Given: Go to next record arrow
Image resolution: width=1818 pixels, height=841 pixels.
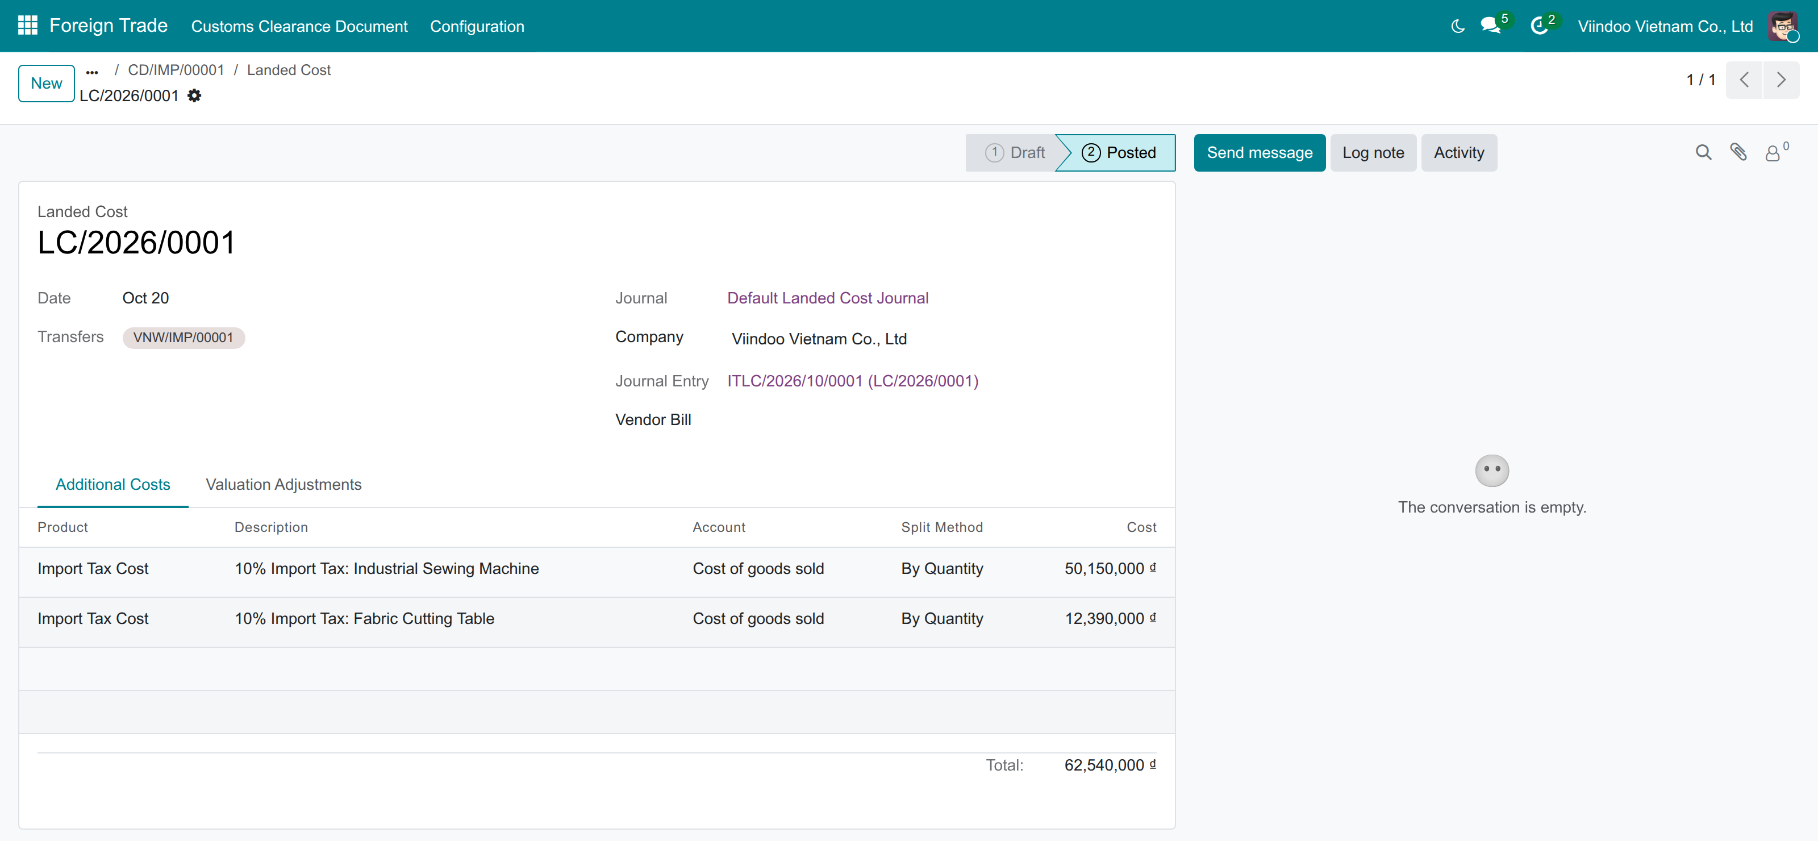Looking at the screenshot, I should 1781,80.
